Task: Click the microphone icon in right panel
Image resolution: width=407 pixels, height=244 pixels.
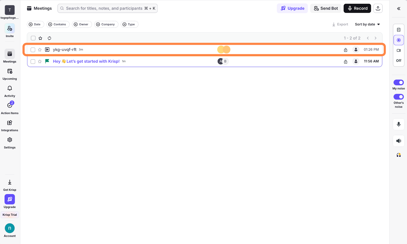Action: (398, 124)
